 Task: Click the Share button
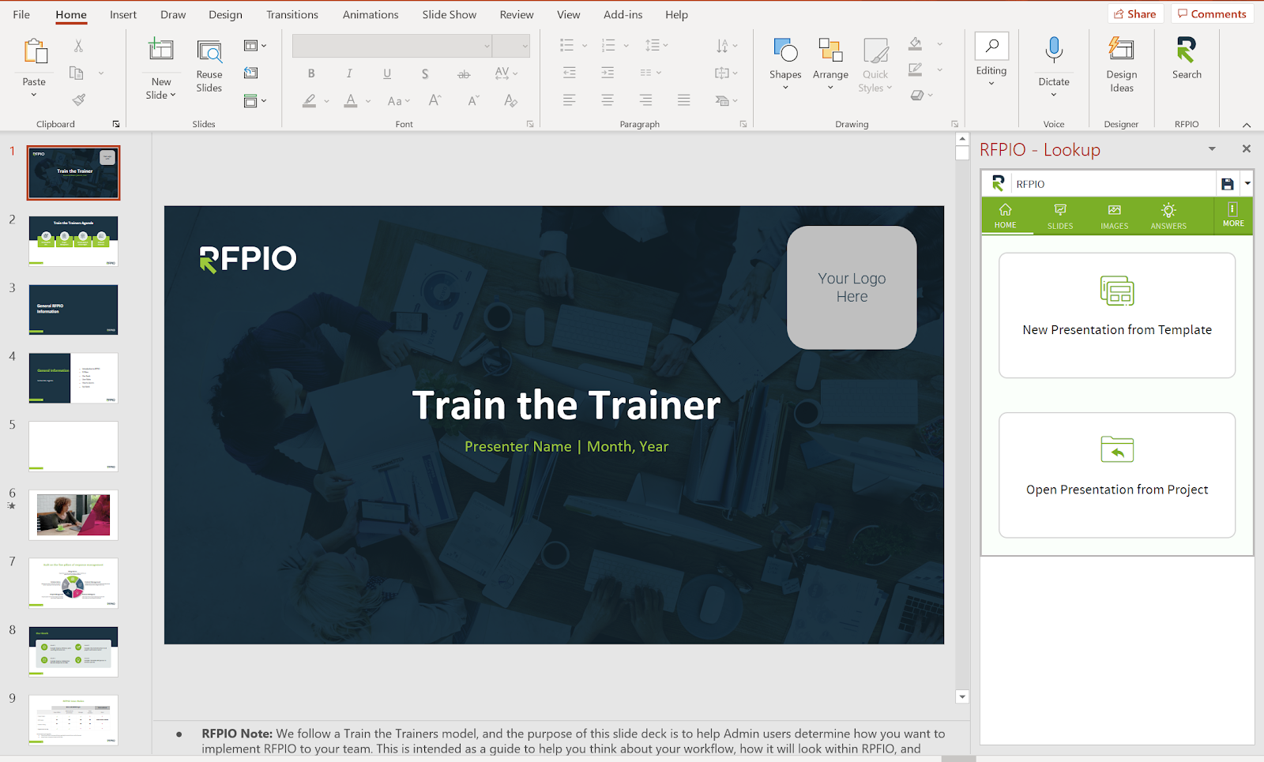(1135, 14)
